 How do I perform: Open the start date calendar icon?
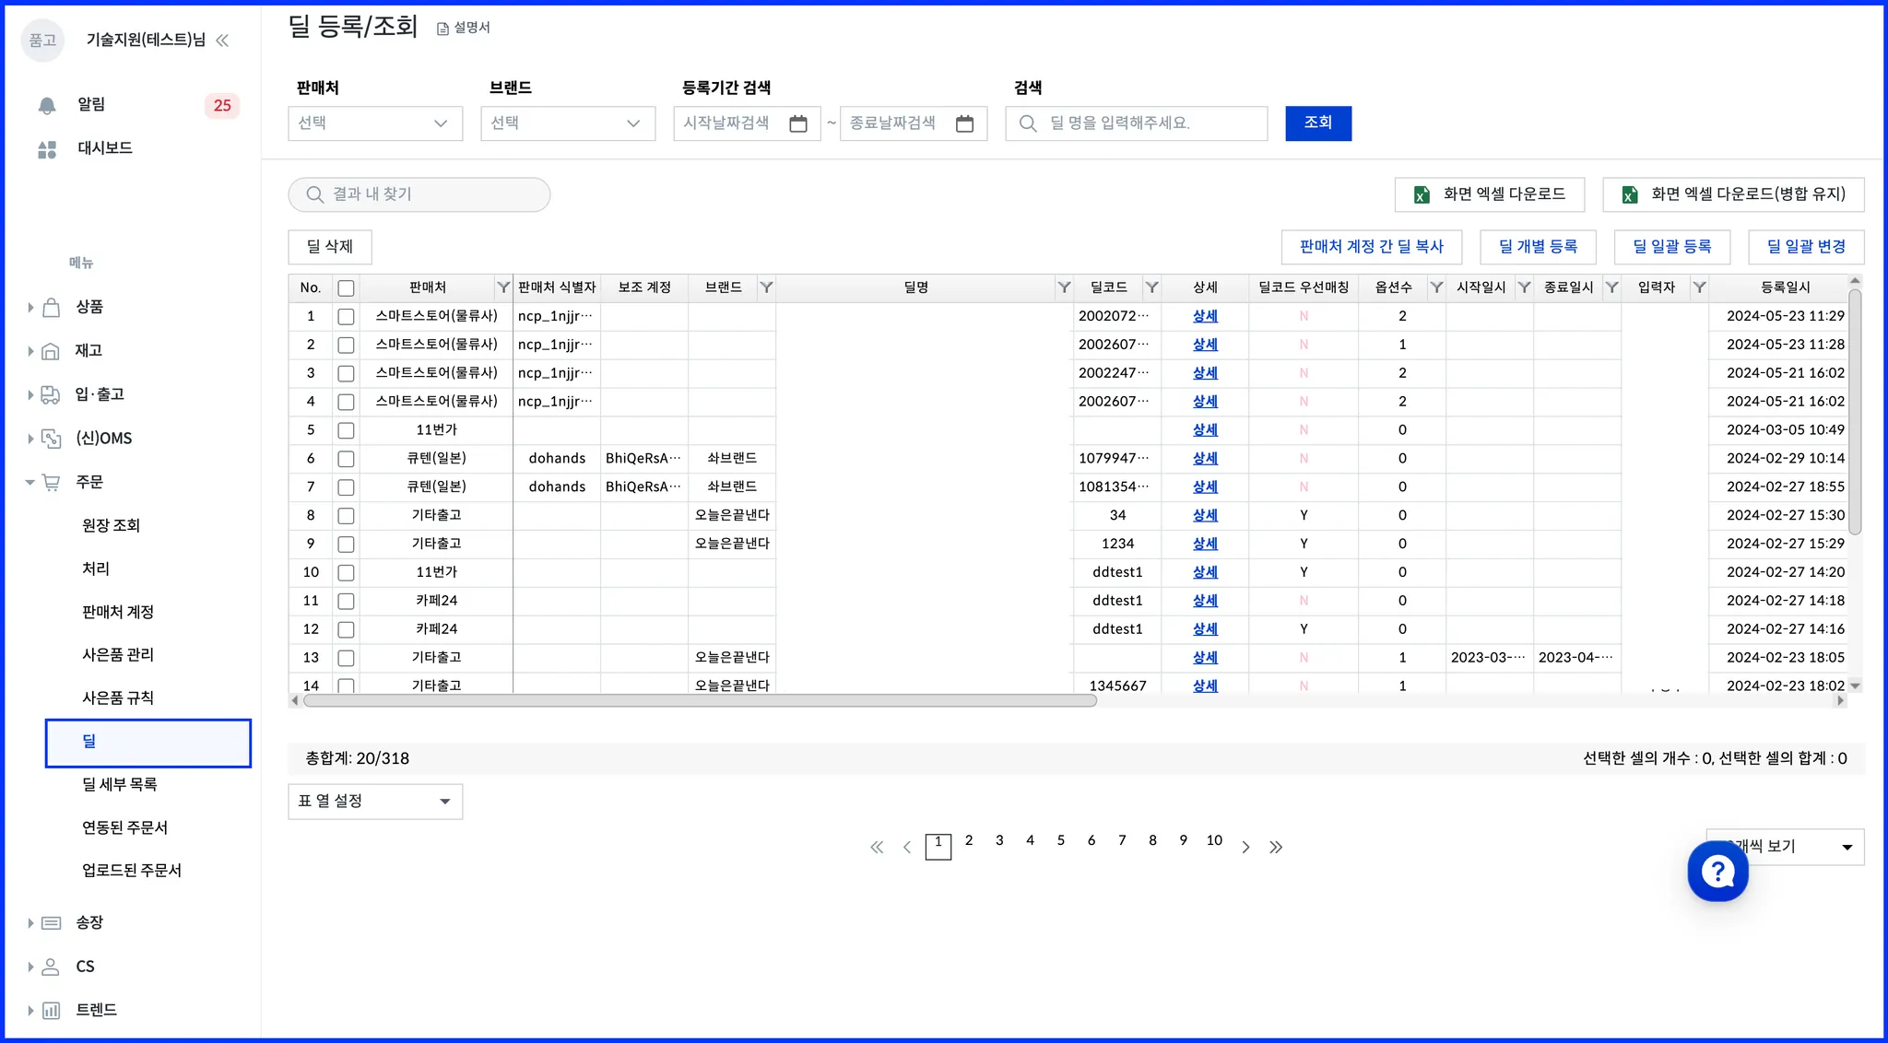(798, 123)
